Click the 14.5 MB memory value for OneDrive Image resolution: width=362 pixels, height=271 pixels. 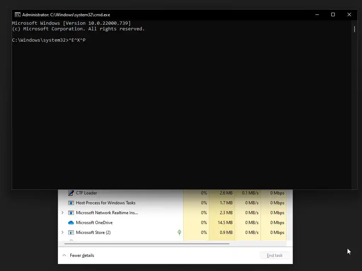tap(225, 223)
